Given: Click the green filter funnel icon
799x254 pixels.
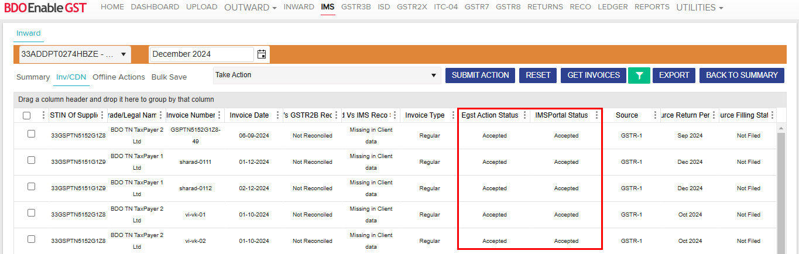Looking at the screenshot, I should pos(639,75).
